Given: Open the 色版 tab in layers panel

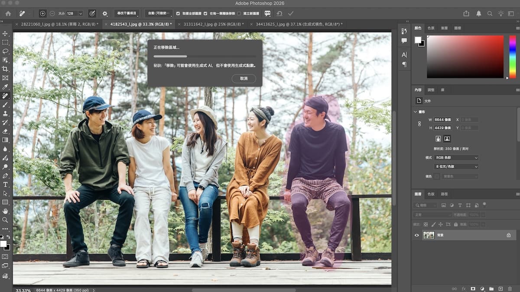Looking at the screenshot, I should pyautogui.click(x=431, y=194).
